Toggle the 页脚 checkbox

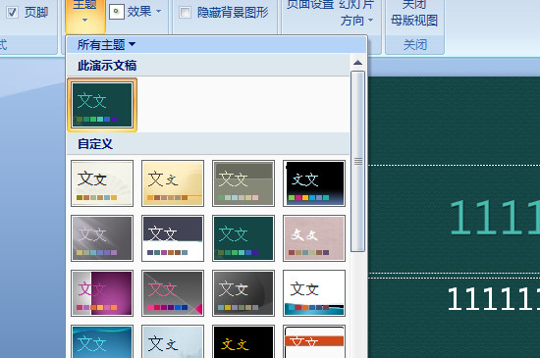[x=12, y=13]
